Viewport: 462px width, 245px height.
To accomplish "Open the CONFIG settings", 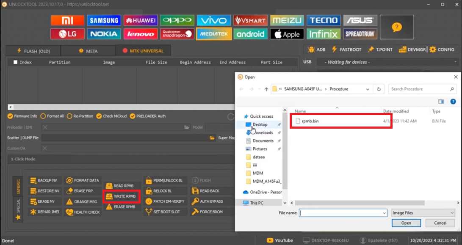I will pos(442,50).
